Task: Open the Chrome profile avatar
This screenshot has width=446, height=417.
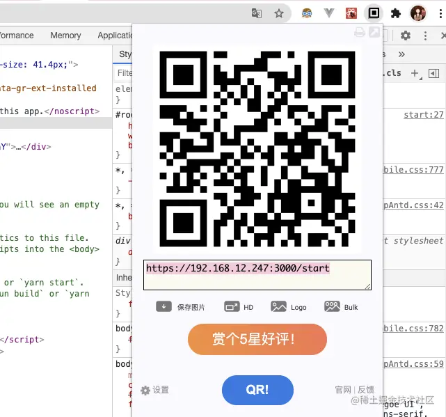Action: click(x=418, y=13)
